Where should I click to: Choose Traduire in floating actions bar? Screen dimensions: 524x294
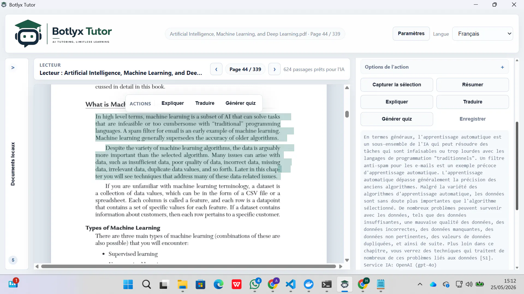(x=205, y=103)
